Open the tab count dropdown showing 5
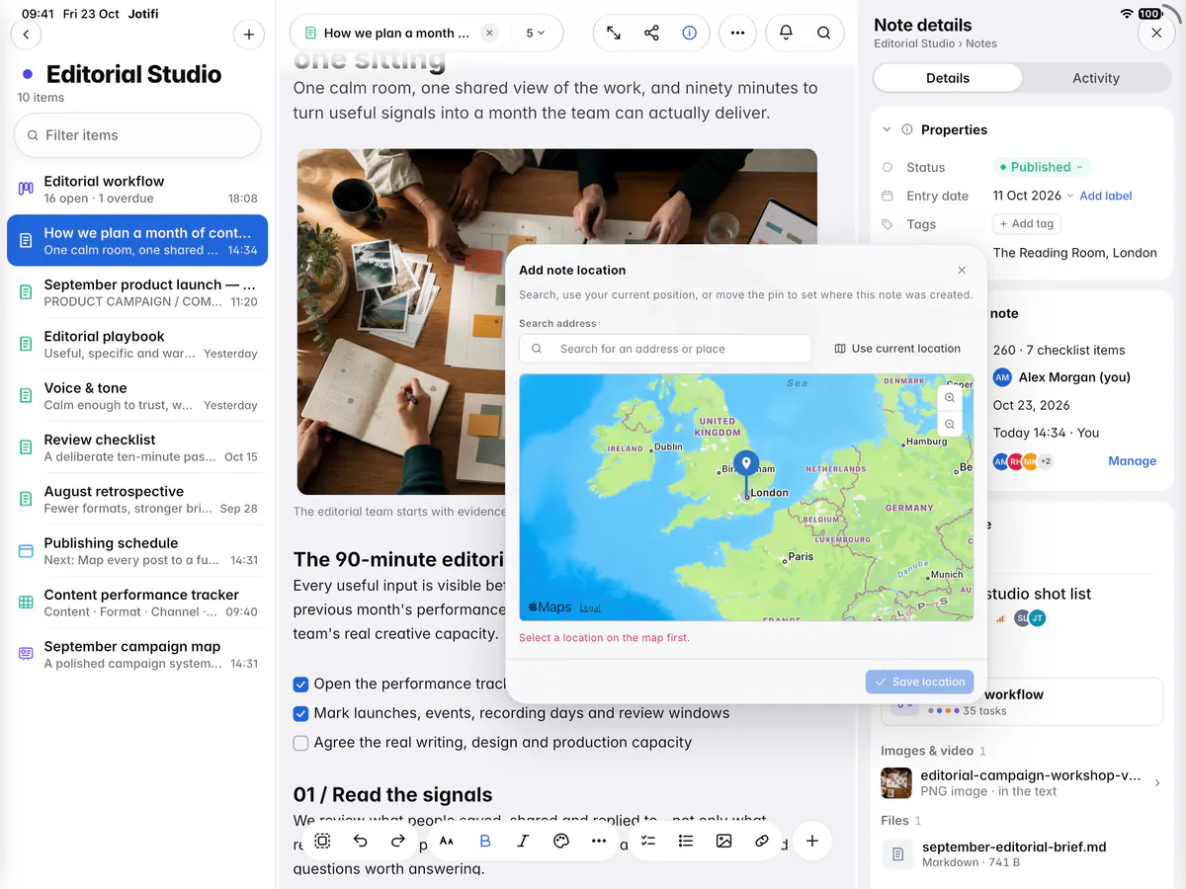 pos(536,33)
